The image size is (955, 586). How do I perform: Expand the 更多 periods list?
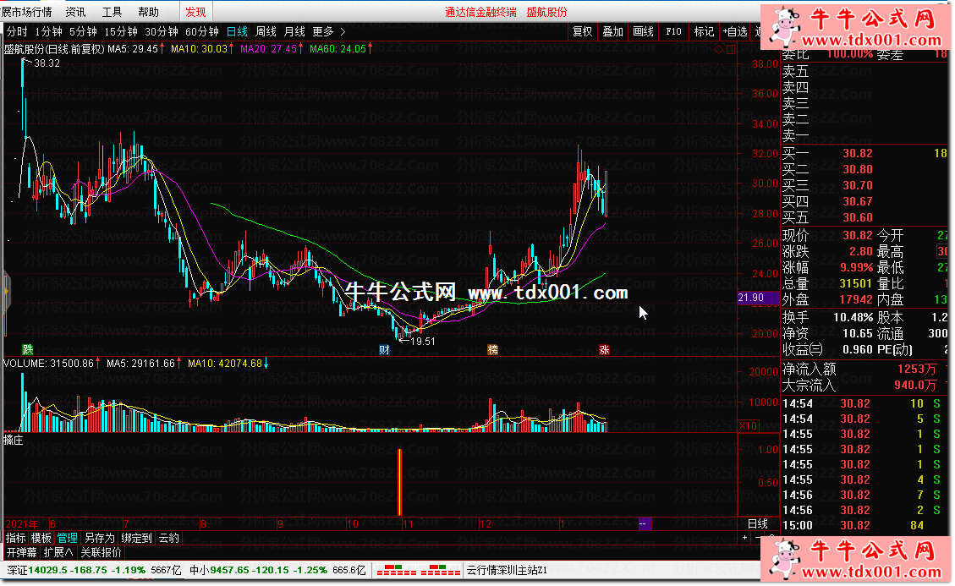[323, 31]
